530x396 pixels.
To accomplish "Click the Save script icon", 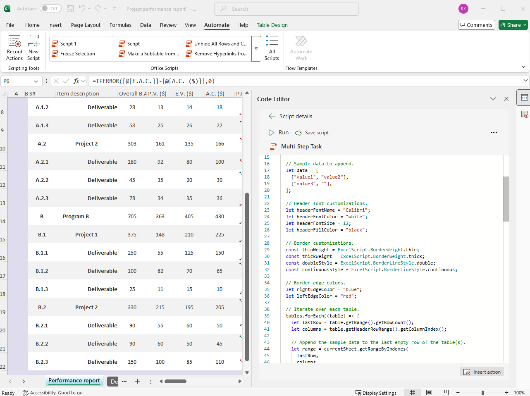I will [x=298, y=133].
